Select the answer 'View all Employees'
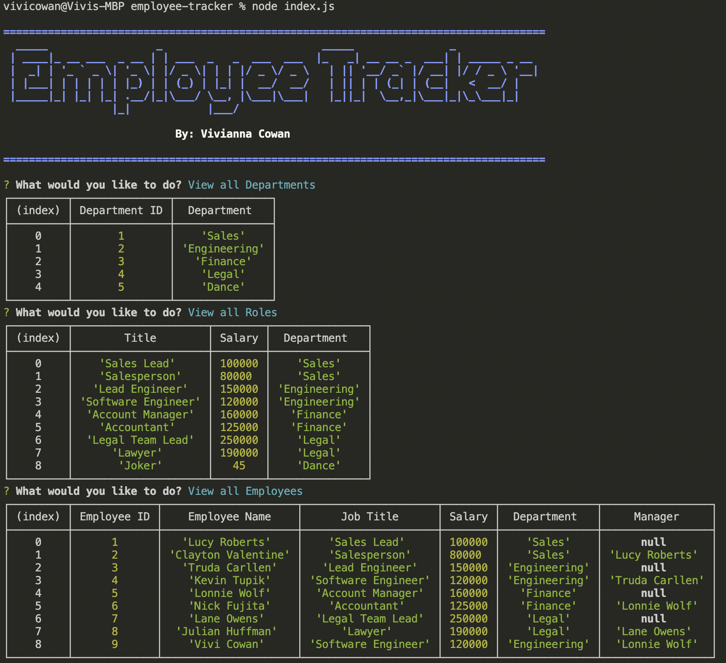 (245, 491)
